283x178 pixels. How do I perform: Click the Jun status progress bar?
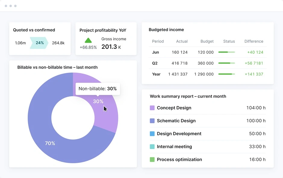[226, 52]
